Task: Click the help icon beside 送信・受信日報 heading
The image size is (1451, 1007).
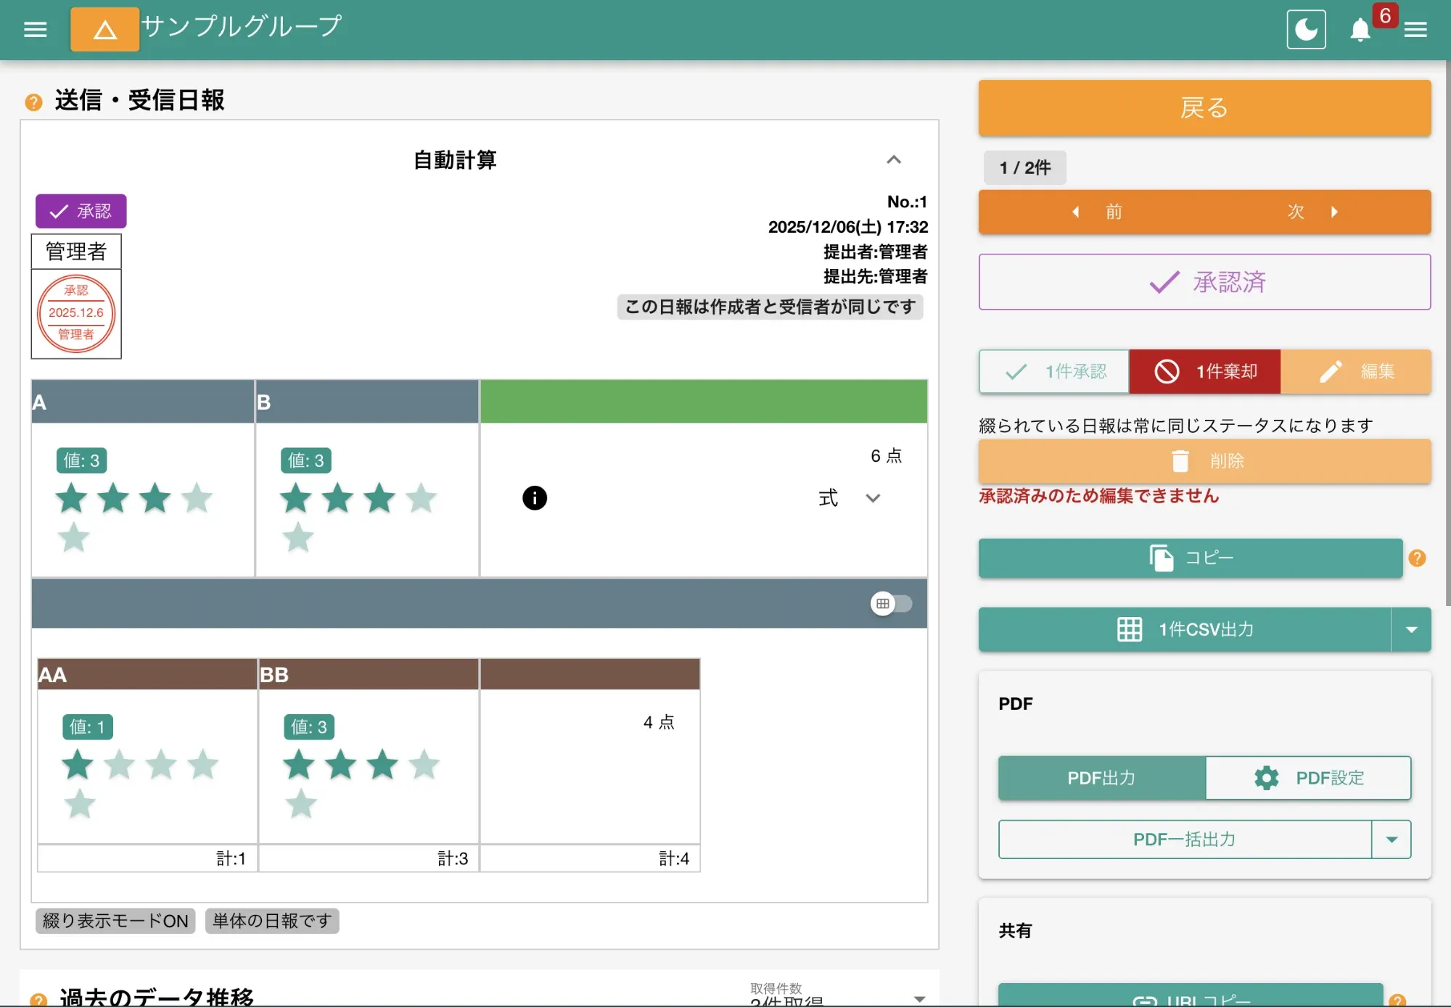Action: (x=32, y=101)
